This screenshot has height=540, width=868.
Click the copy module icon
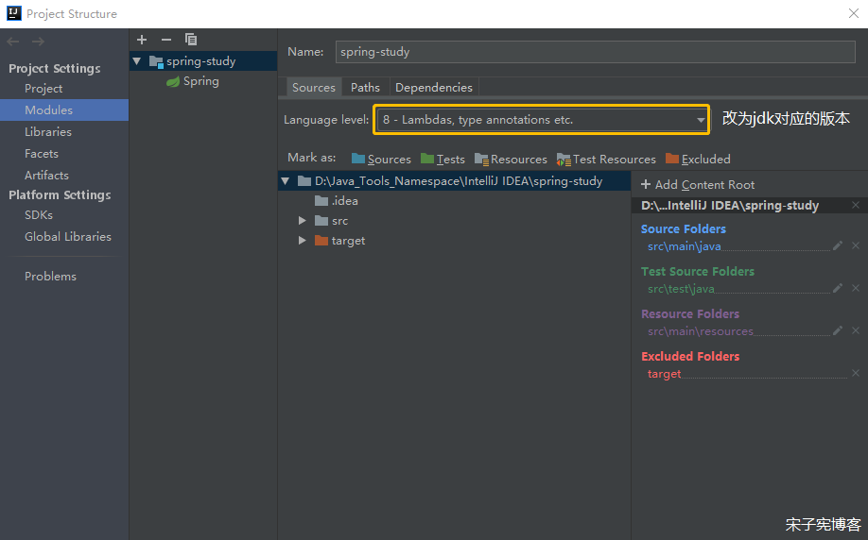[191, 40]
